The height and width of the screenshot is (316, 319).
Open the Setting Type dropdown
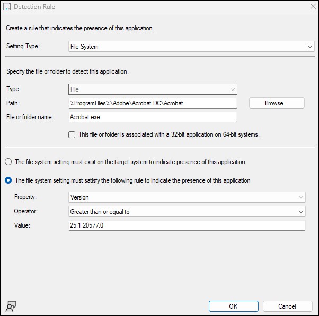coord(191,47)
